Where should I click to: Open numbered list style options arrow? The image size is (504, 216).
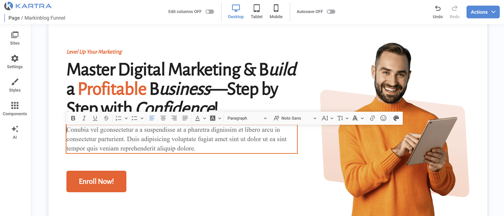click(x=126, y=118)
